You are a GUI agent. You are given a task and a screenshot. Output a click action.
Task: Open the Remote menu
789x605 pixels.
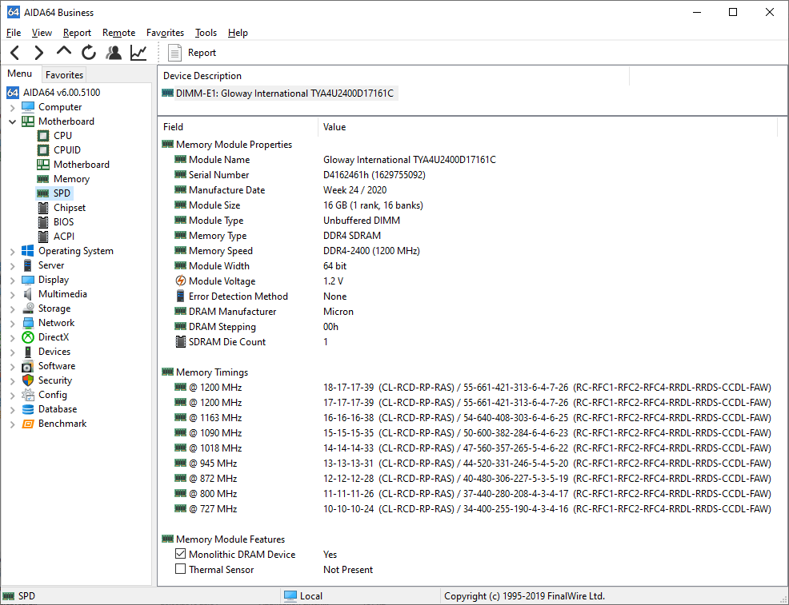click(118, 33)
